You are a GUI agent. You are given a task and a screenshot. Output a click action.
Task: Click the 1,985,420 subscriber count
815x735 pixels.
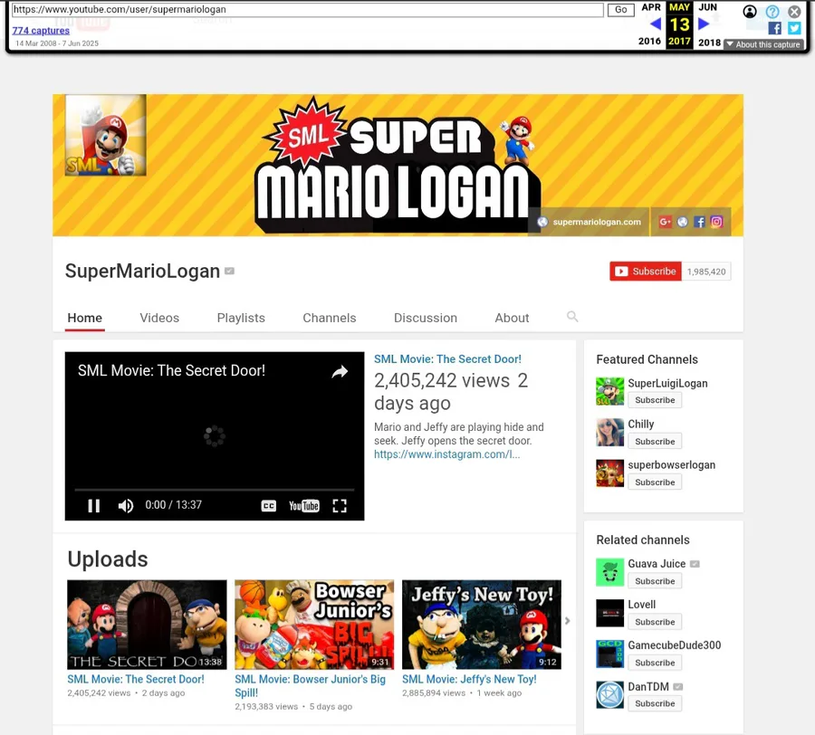tap(705, 272)
